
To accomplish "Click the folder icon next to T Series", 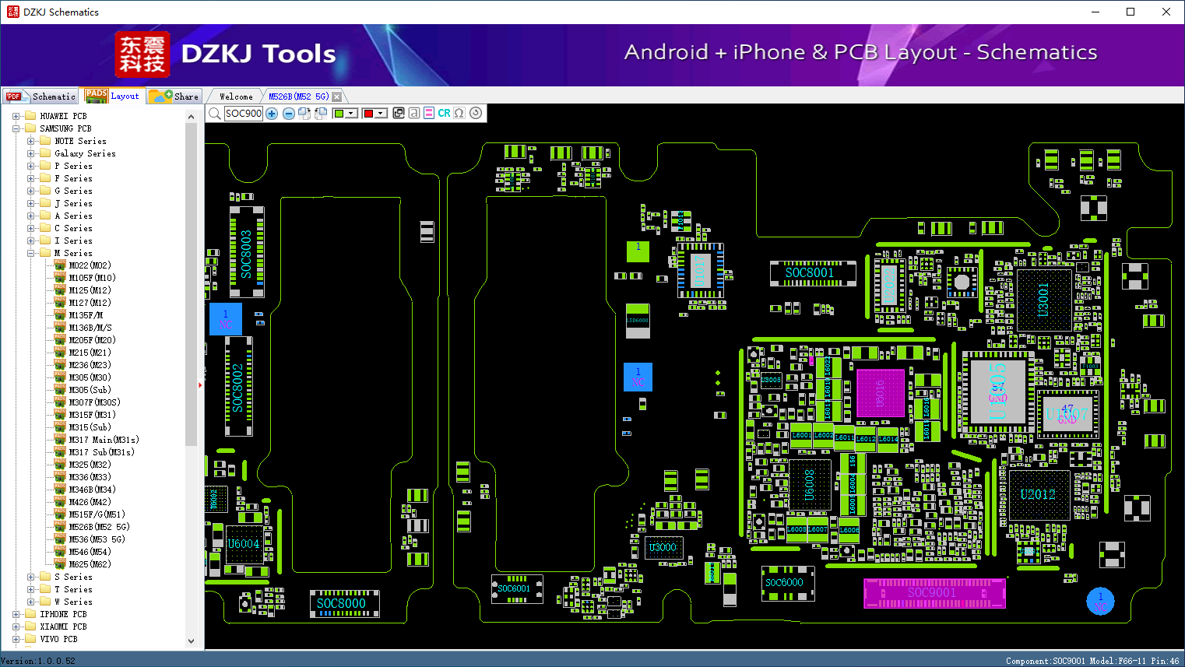I will point(45,589).
